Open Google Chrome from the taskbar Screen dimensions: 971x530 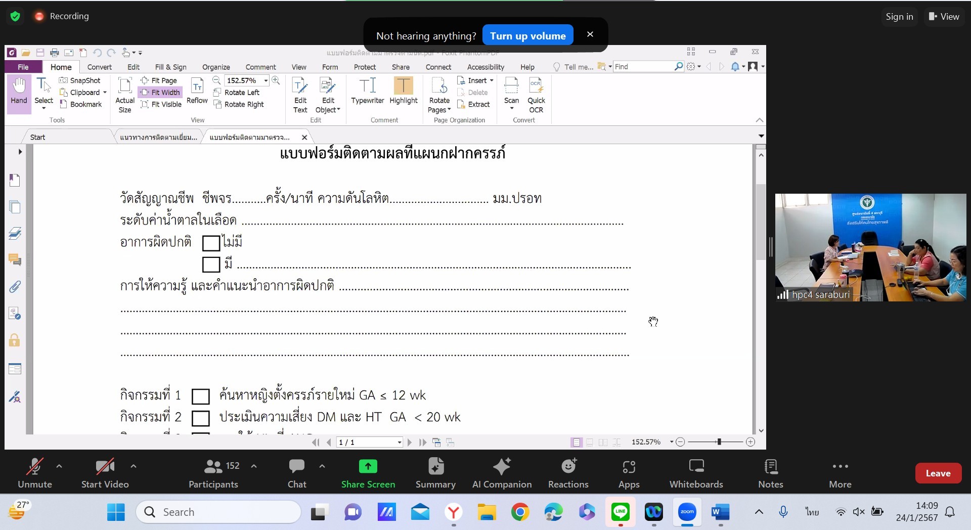click(x=520, y=512)
